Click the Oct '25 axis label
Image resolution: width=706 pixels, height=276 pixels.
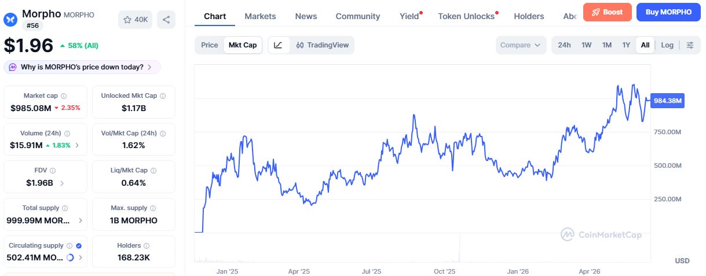[x=444, y=271]
